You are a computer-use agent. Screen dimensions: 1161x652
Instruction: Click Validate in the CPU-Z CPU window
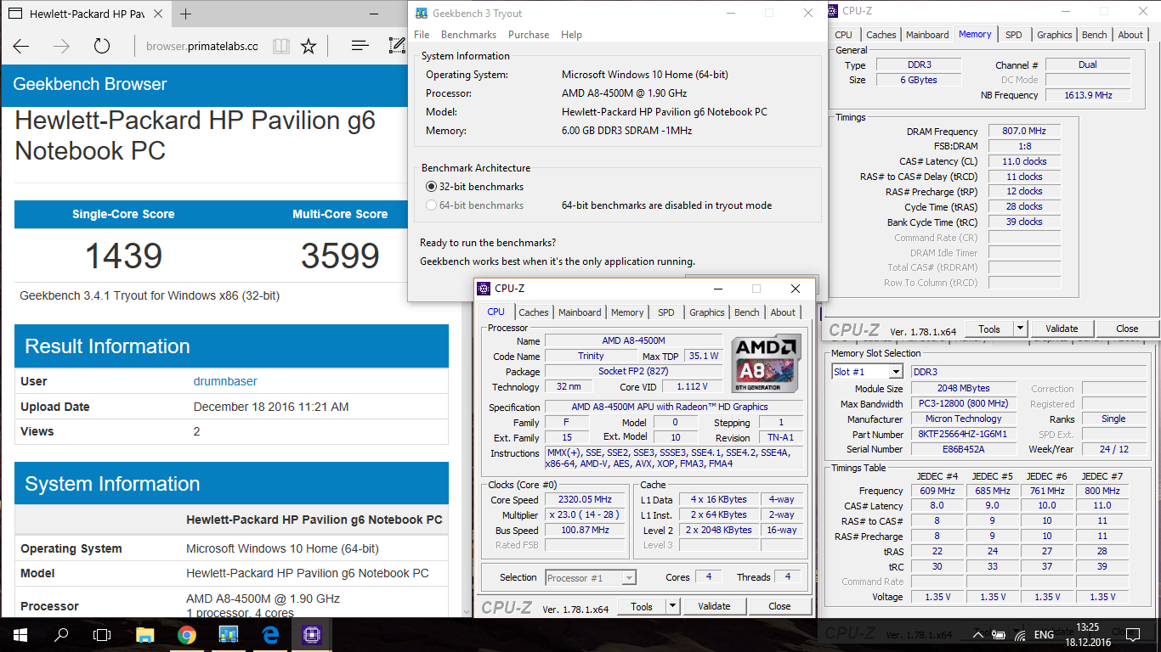point(714,606)
